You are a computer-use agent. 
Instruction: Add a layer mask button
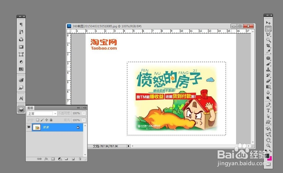(x=53, y=159)
